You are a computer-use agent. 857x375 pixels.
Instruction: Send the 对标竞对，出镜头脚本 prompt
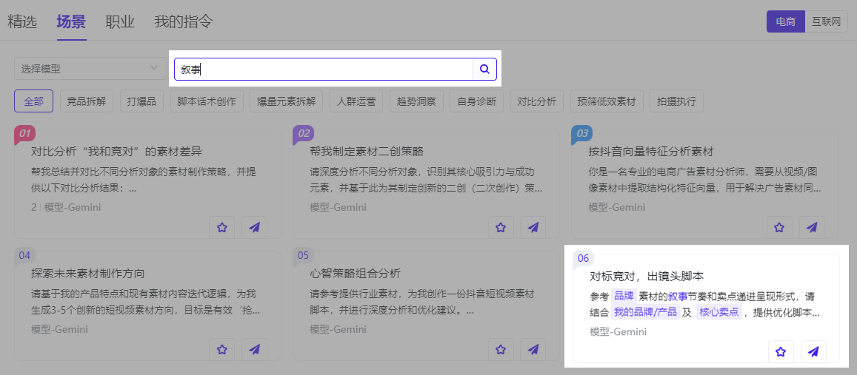coord(813,352)
